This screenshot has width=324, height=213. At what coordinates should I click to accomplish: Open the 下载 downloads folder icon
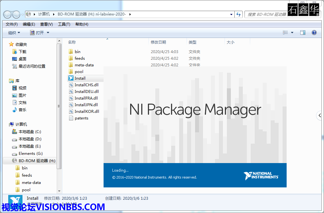[x=15, y=52]
